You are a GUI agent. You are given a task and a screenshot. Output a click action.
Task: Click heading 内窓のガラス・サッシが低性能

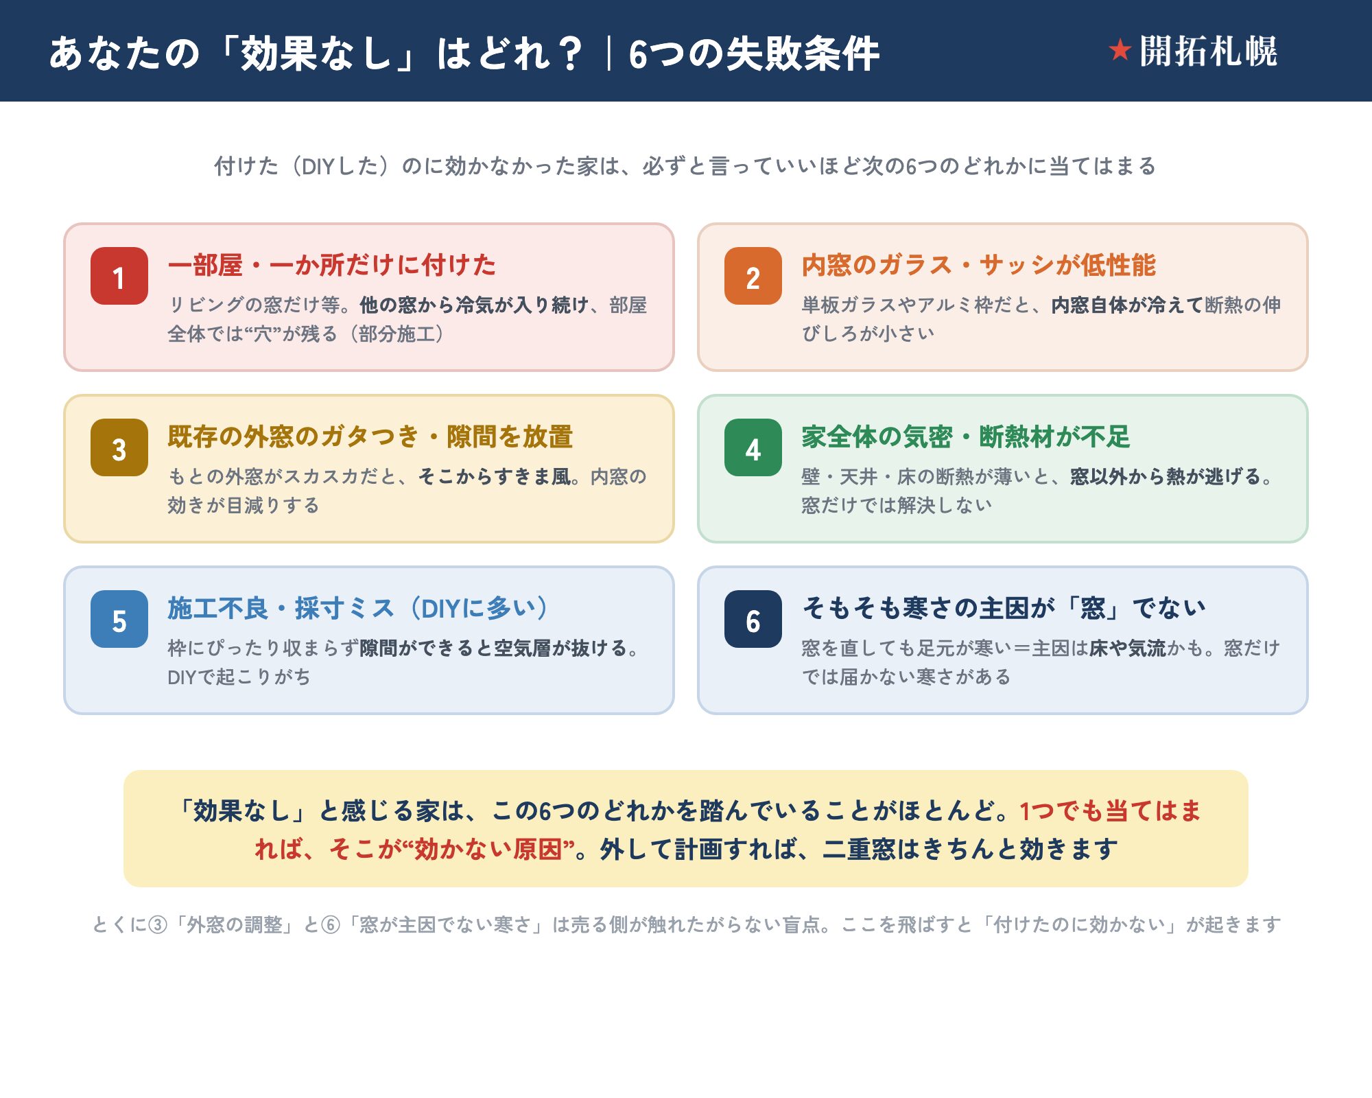(979, 265)
